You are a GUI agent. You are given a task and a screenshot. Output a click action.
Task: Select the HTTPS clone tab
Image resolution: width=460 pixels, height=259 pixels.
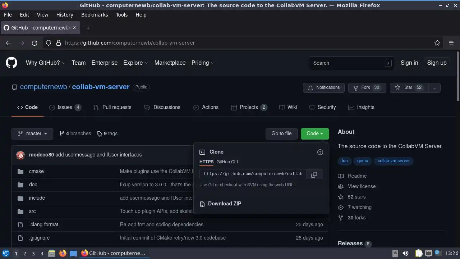tap(206, 162)
